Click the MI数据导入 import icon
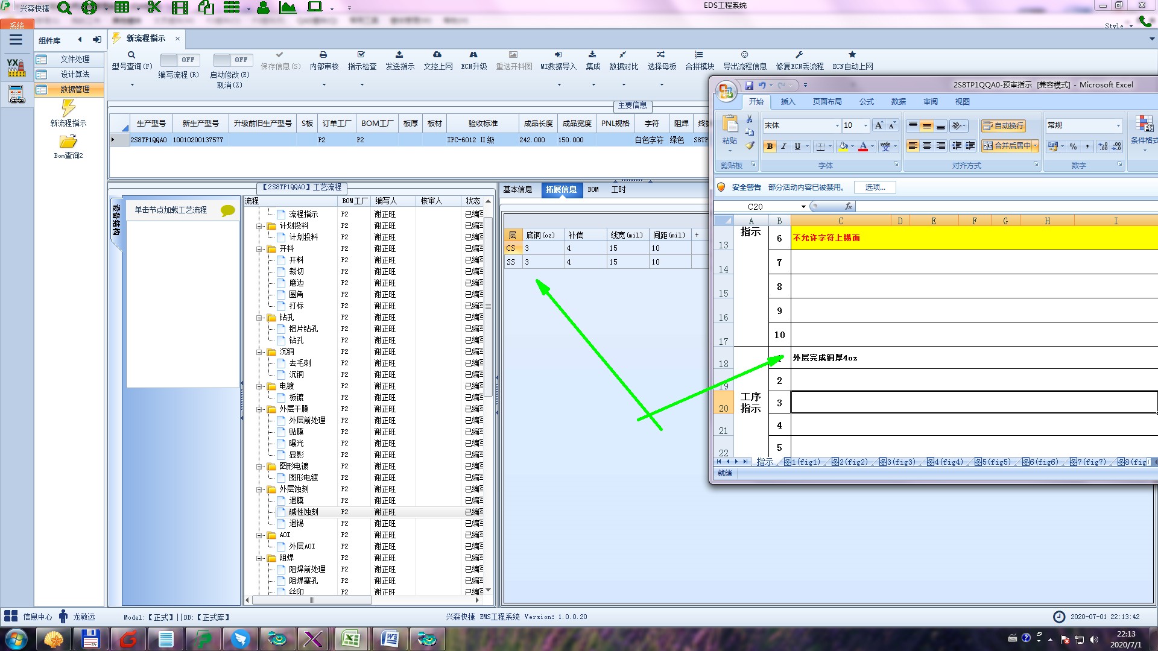The image size is (1158, 651). [x=558, y=55]
